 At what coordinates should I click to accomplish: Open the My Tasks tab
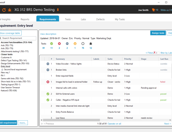120,19
